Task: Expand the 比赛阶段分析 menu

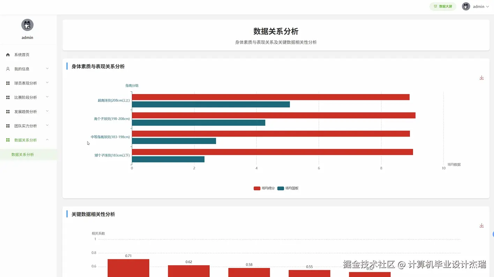Action: click(27, 97)
